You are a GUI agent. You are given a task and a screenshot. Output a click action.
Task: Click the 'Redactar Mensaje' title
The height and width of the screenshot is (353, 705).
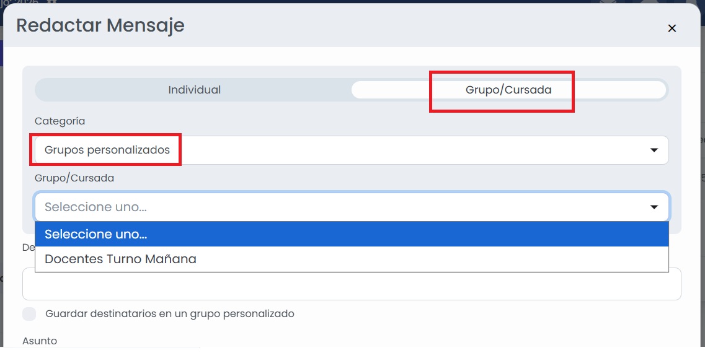100,25
